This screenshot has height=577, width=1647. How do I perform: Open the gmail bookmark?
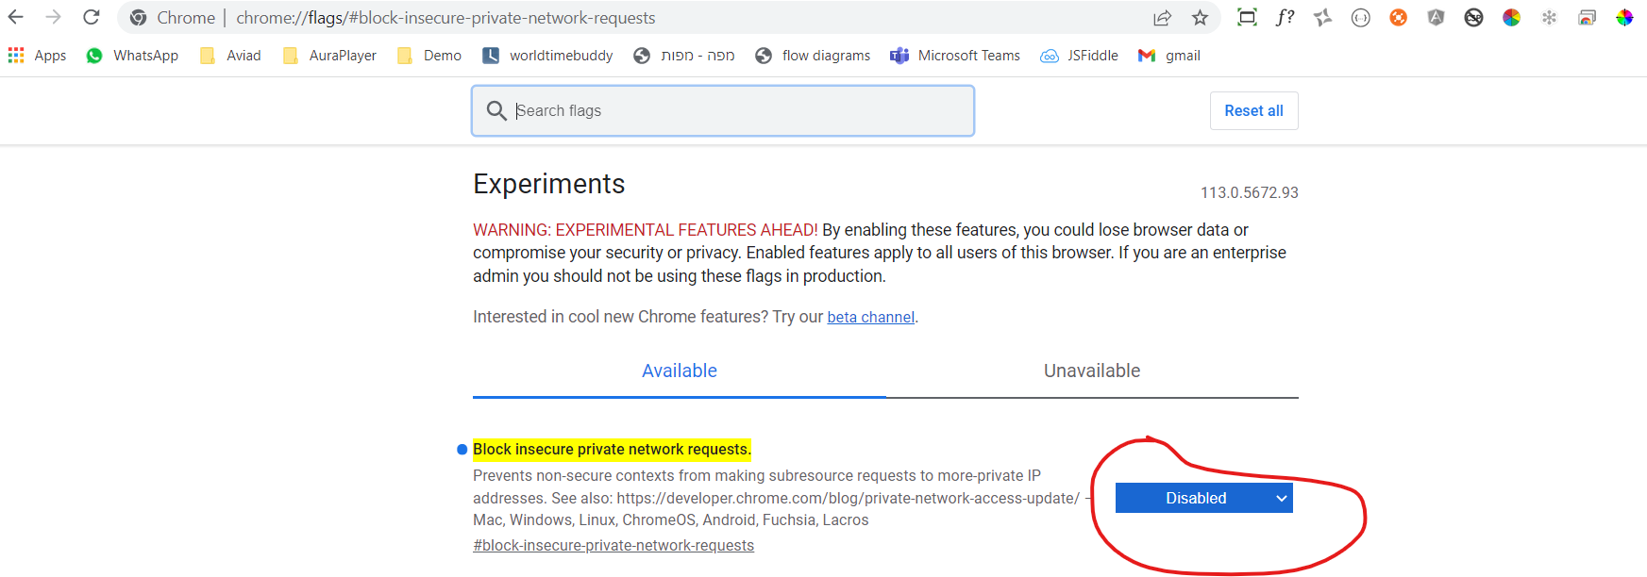(x=1169, y=56)
